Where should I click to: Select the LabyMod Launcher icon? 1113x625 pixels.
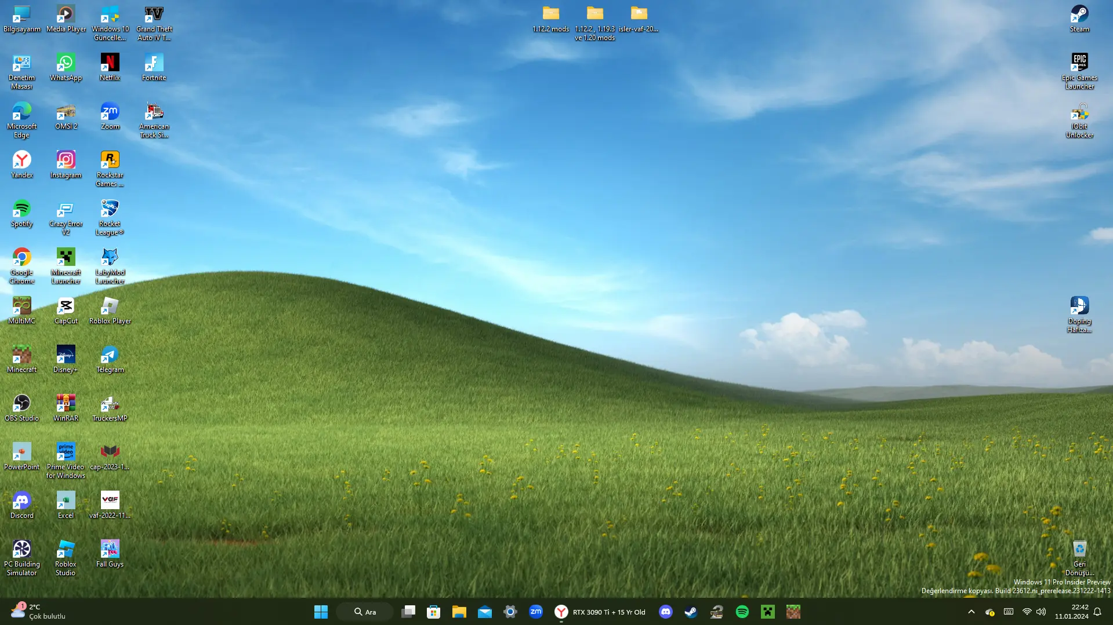point(110,266)
